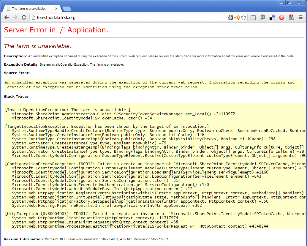Open the Chrome hamburger menu
Screen dimensions: 307x246
tap(300, 18)
